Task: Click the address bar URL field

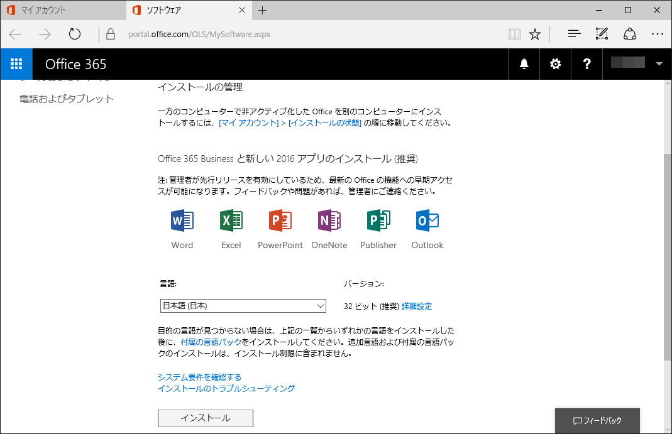Action: point(199,35)
